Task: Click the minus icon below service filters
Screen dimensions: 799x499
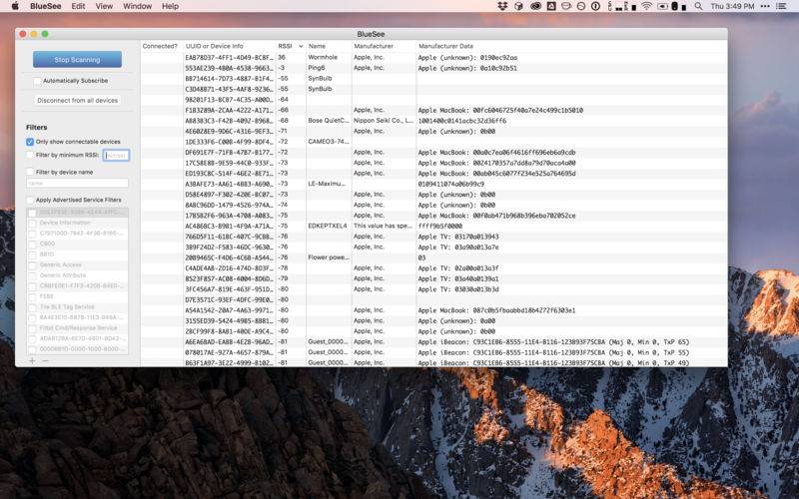Action: pos(45,360)
